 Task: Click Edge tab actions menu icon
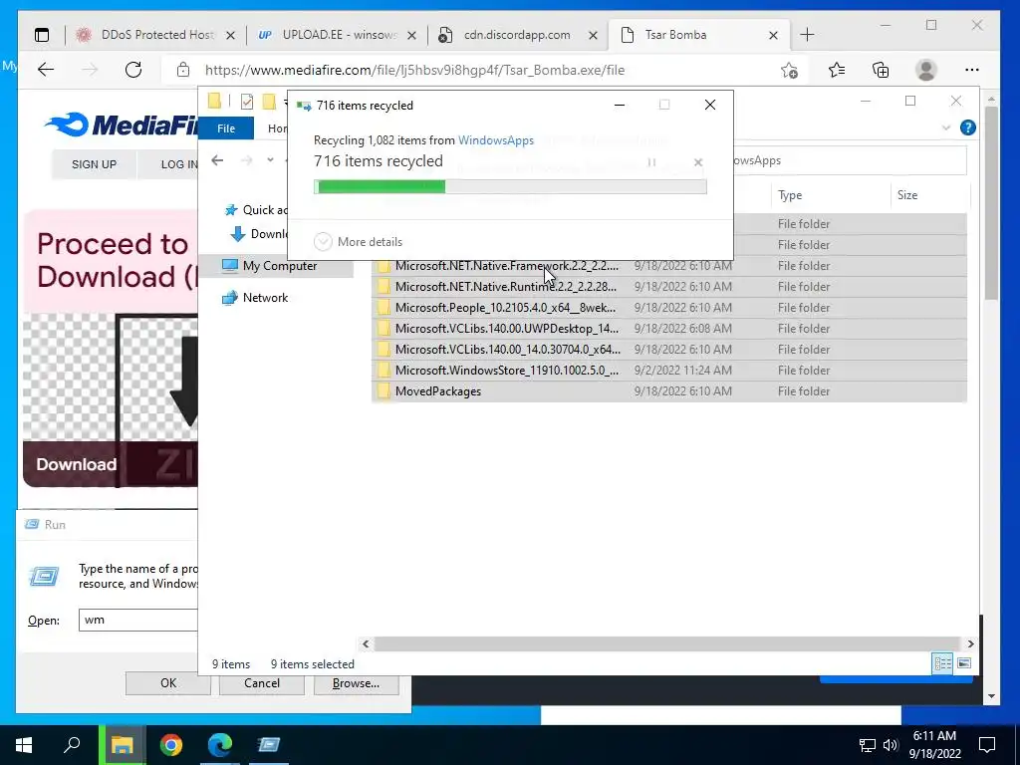tap(42, 35)
